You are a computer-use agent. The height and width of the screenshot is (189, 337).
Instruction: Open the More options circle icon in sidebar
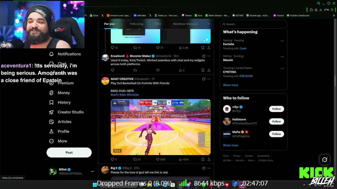(51, 141)
